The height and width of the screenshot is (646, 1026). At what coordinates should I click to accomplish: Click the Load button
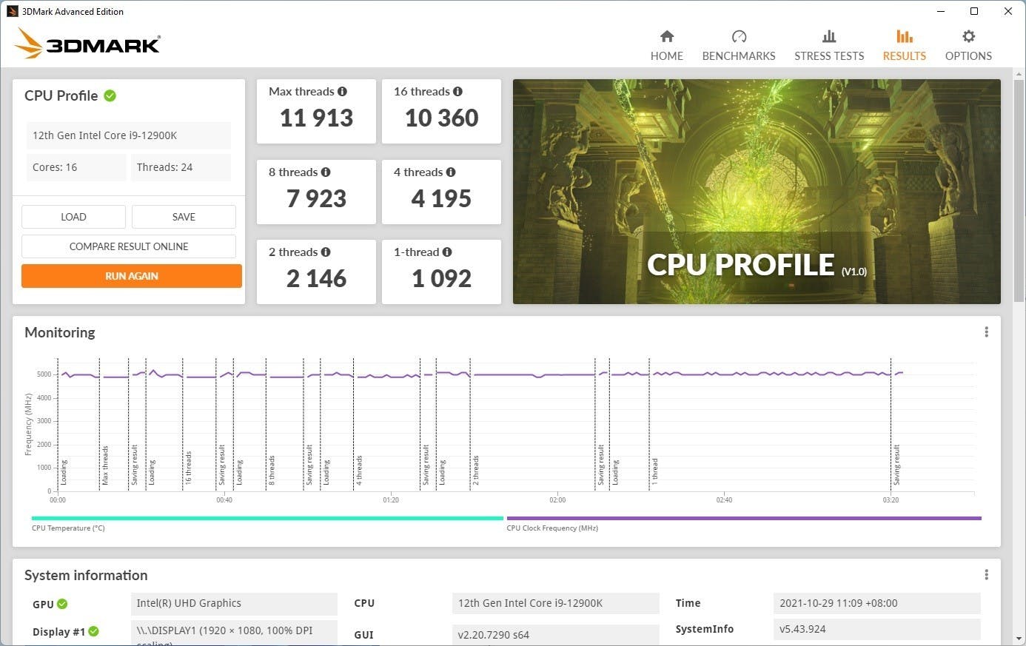coord(73,217)
